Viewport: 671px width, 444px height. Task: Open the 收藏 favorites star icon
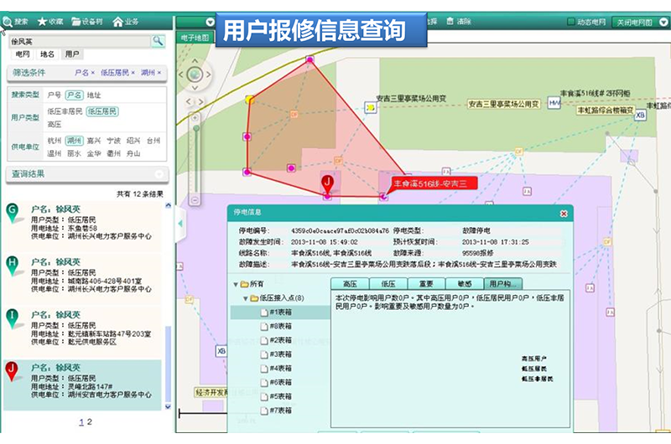pyautogui.click(x=42, y=20)
